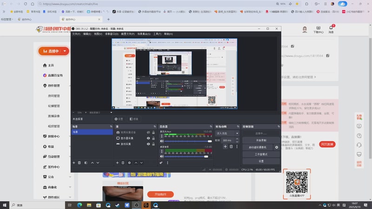Open Windows Start menu
This screenshot has height=209, width=372.
pyautogui.click(x=5, y=205)
